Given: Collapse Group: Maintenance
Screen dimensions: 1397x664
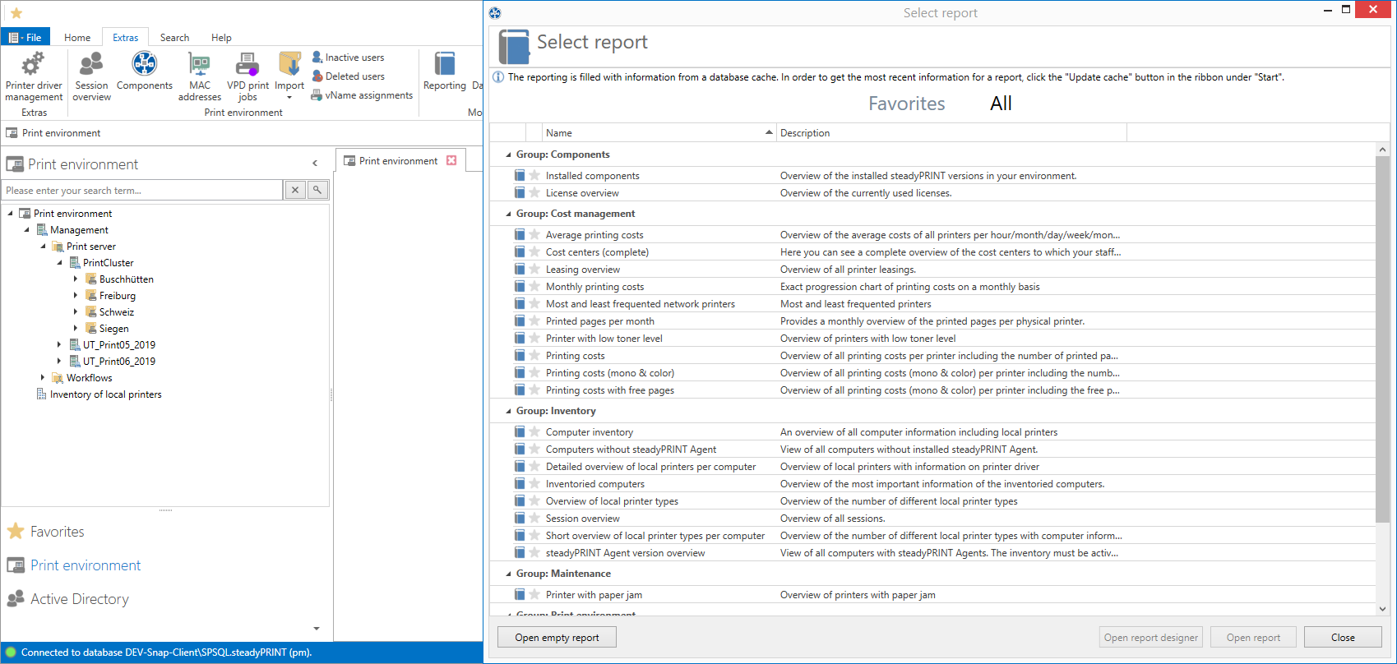Looking at the screenshot, I should pos(508,574).
